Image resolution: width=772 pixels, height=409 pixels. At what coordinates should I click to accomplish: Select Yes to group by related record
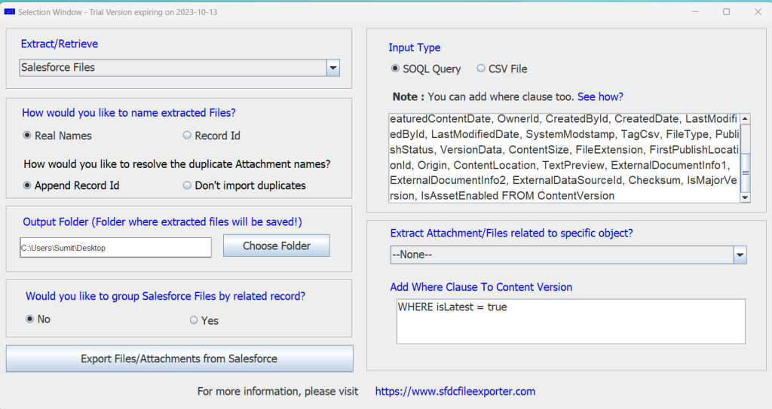pos(194,320)
